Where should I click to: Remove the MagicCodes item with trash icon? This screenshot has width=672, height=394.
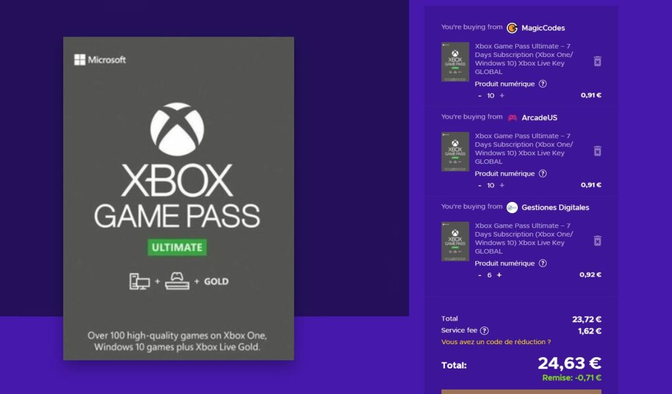(x=597, y=61)
